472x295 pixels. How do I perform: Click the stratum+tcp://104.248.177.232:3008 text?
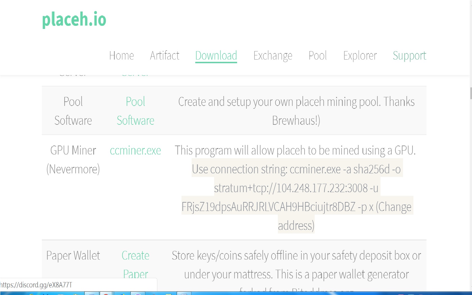coord(291,188)
